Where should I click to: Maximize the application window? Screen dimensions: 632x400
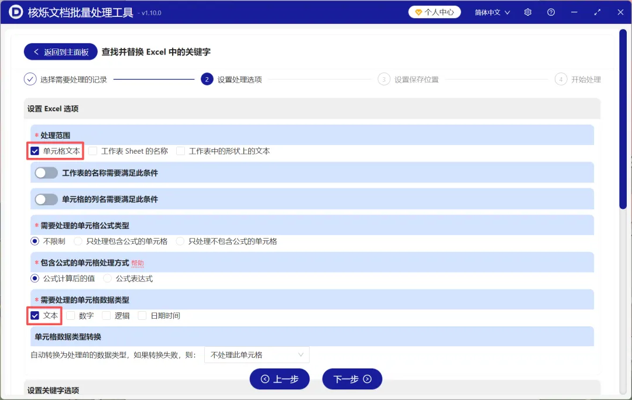click(597, 12)
